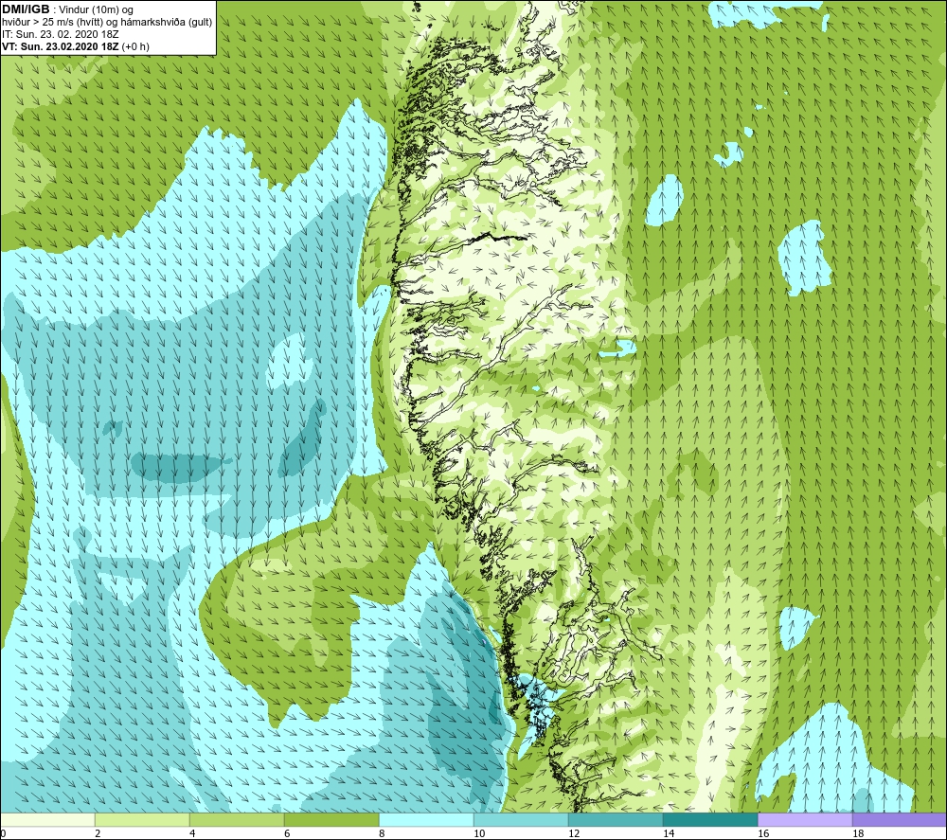Click the legend label '2'
Image resolution: width=947 pixels, height=840 pixels.
coord(98,834)
